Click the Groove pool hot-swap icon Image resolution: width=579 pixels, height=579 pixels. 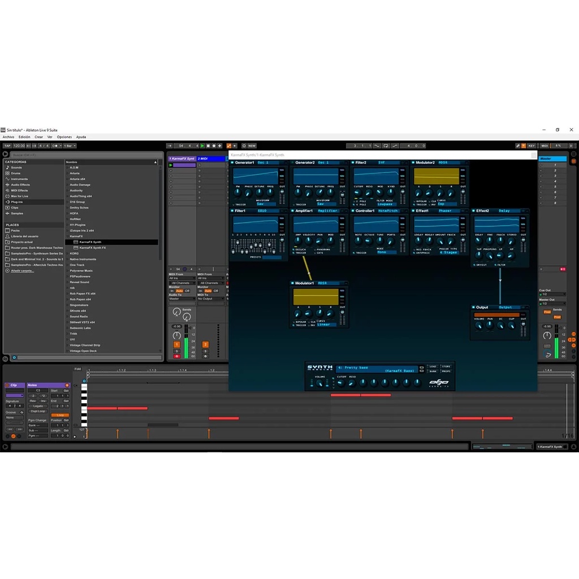coord(22,412)
